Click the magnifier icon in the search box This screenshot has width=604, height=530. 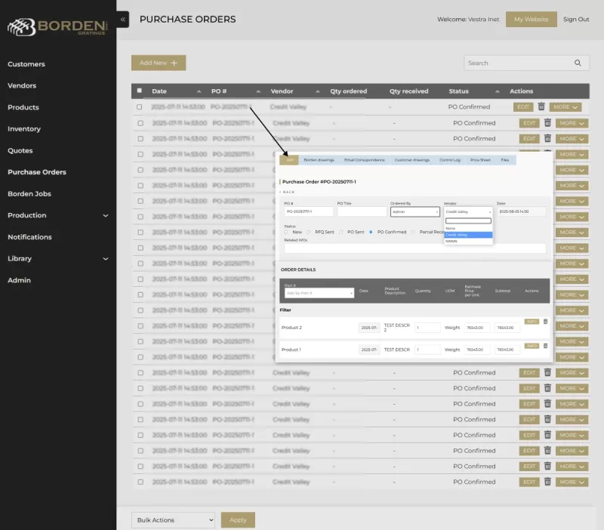tap(578, 63)
